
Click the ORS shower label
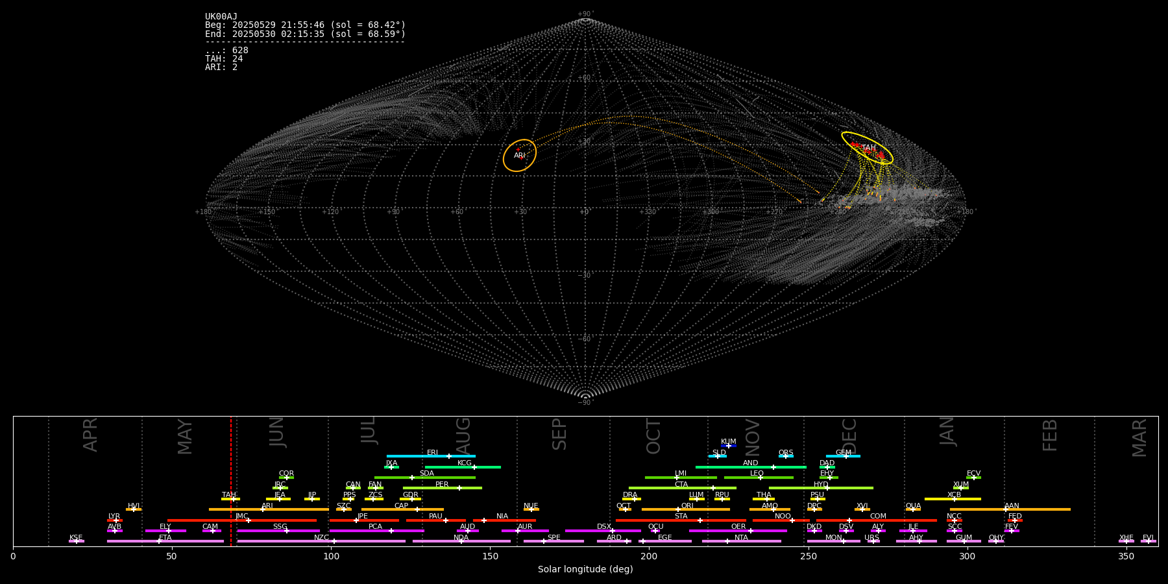tap(786, 453)
